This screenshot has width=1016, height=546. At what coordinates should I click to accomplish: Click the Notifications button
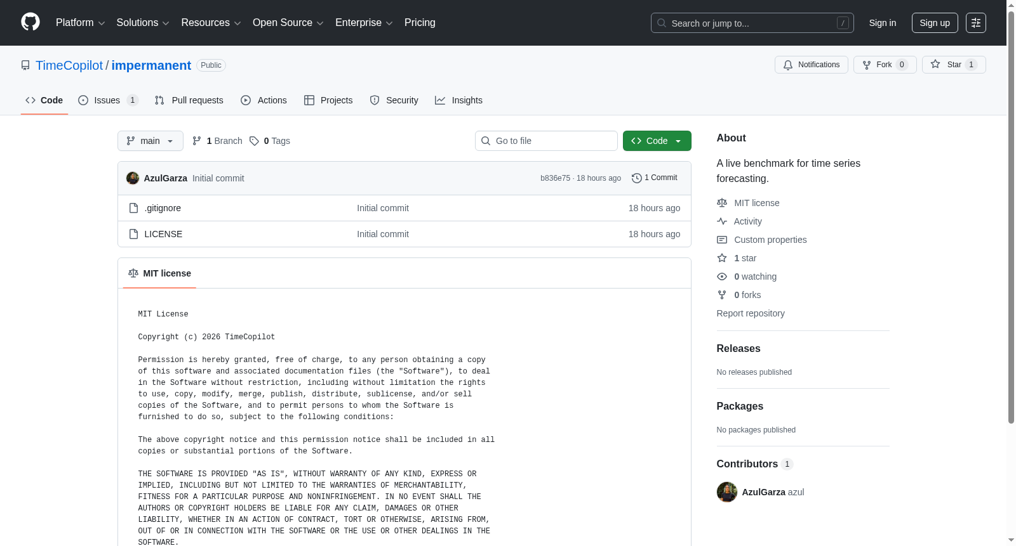(x=812, y=65)
